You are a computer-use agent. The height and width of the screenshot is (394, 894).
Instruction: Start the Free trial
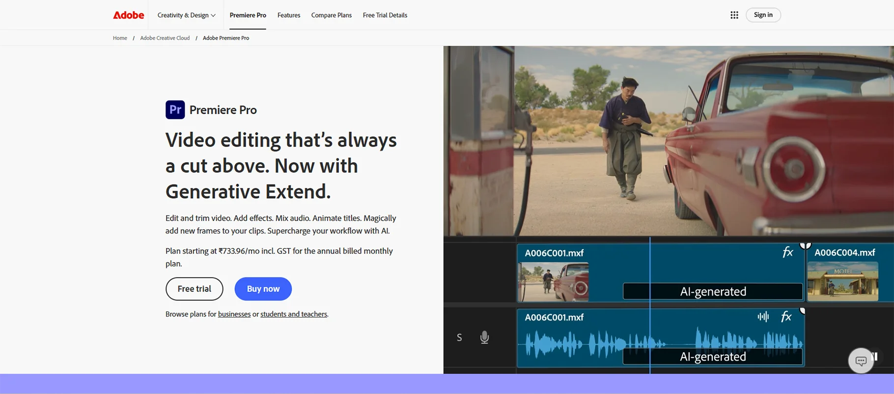[195, 289]
